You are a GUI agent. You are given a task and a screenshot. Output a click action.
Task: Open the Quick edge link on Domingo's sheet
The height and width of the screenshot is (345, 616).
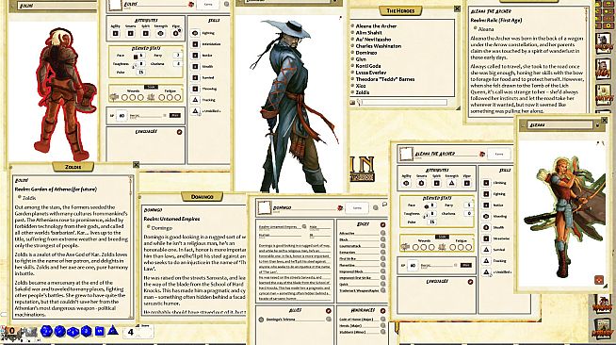point(382,284)
